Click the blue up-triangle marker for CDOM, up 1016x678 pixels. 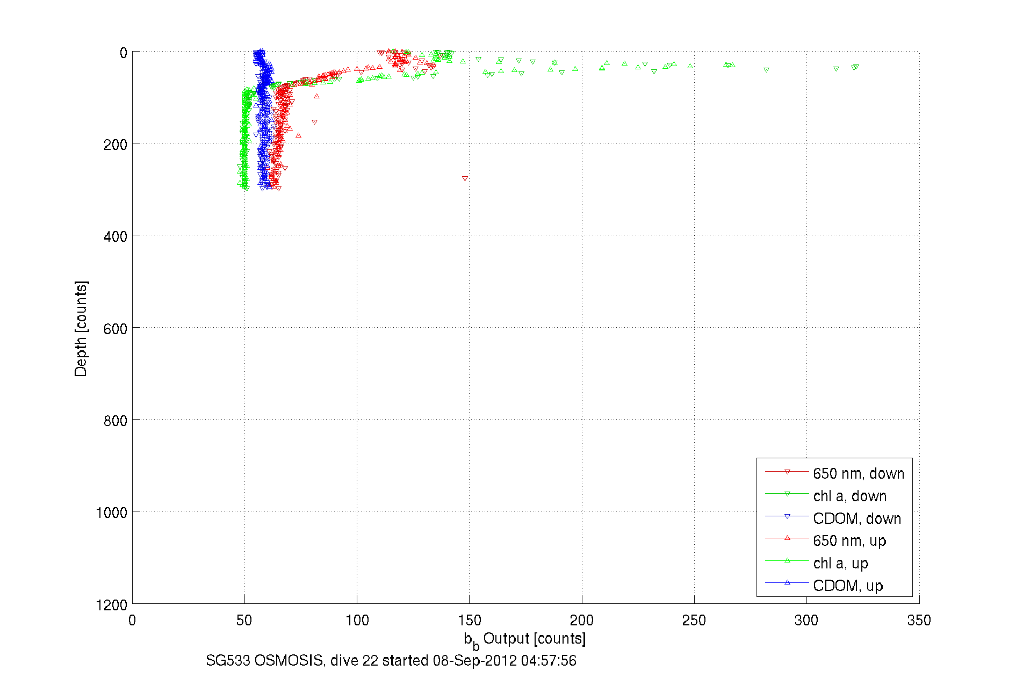point(787,582)
